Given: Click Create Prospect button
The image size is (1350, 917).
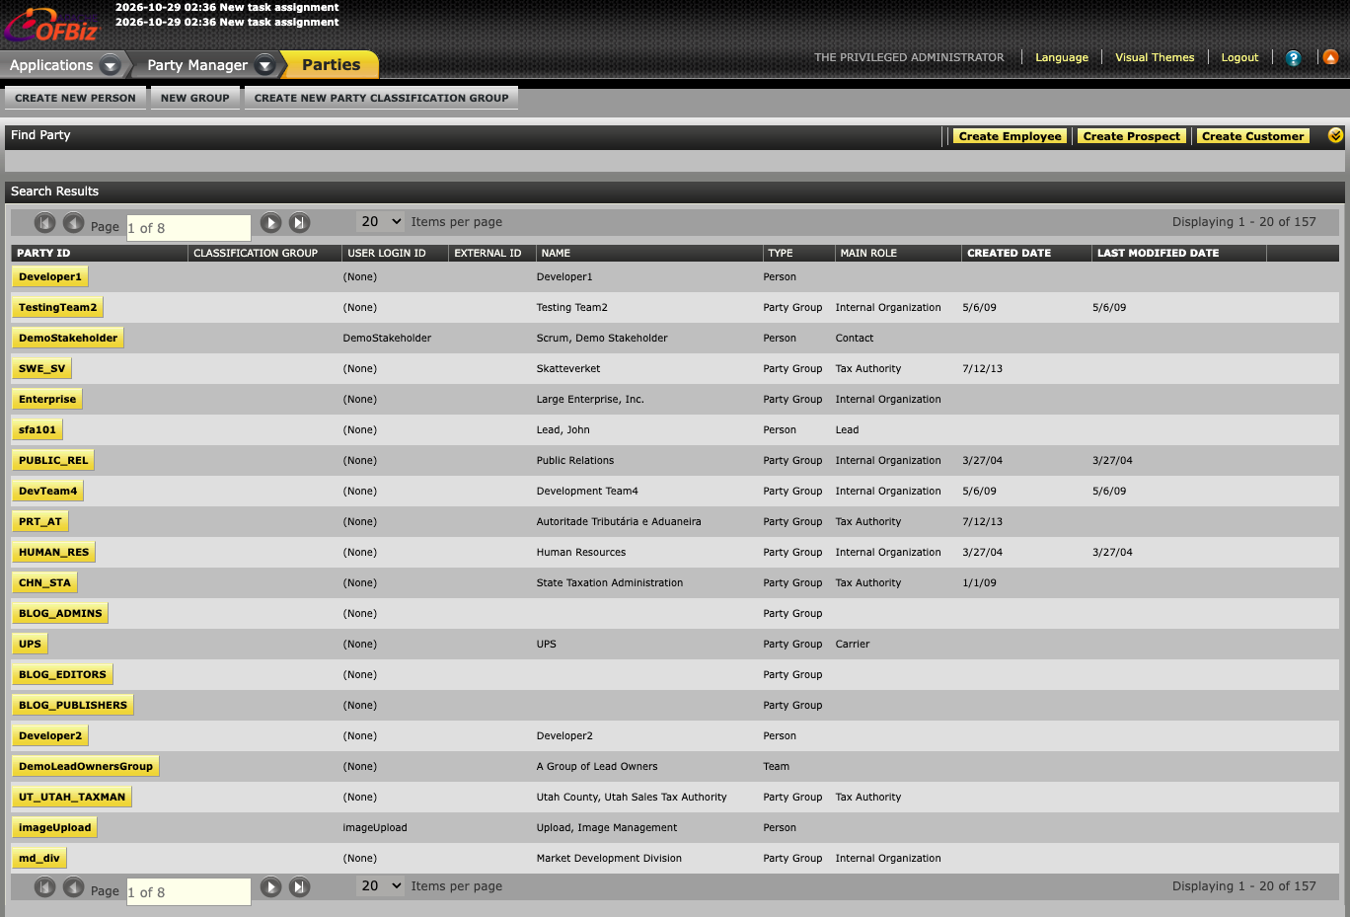Looking at the screenshot, I should [x=1131, y=136].
